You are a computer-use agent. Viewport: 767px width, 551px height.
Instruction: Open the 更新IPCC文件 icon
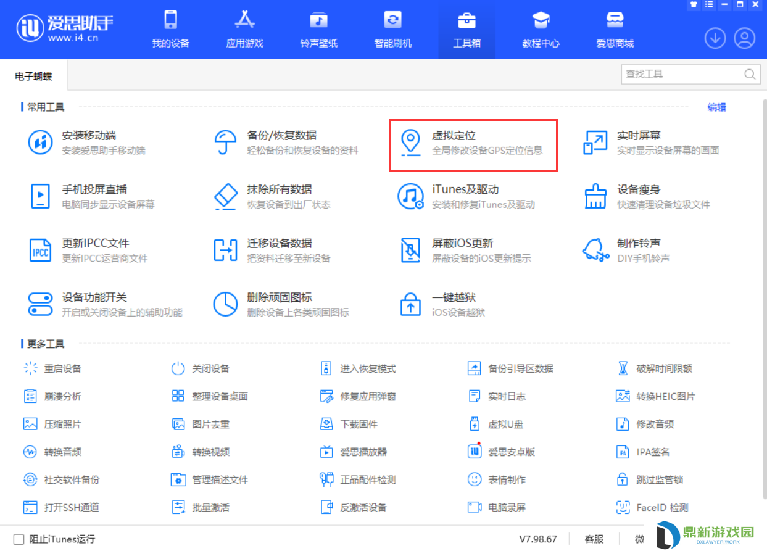coord(41,250)
